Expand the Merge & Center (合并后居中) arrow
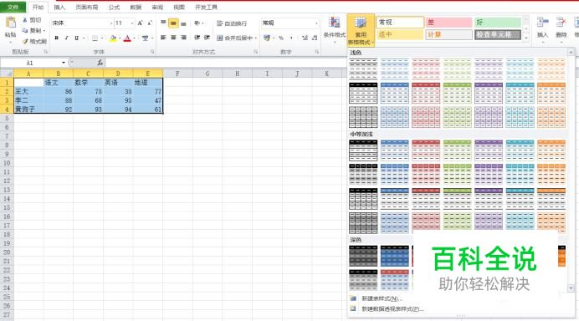 255,38
